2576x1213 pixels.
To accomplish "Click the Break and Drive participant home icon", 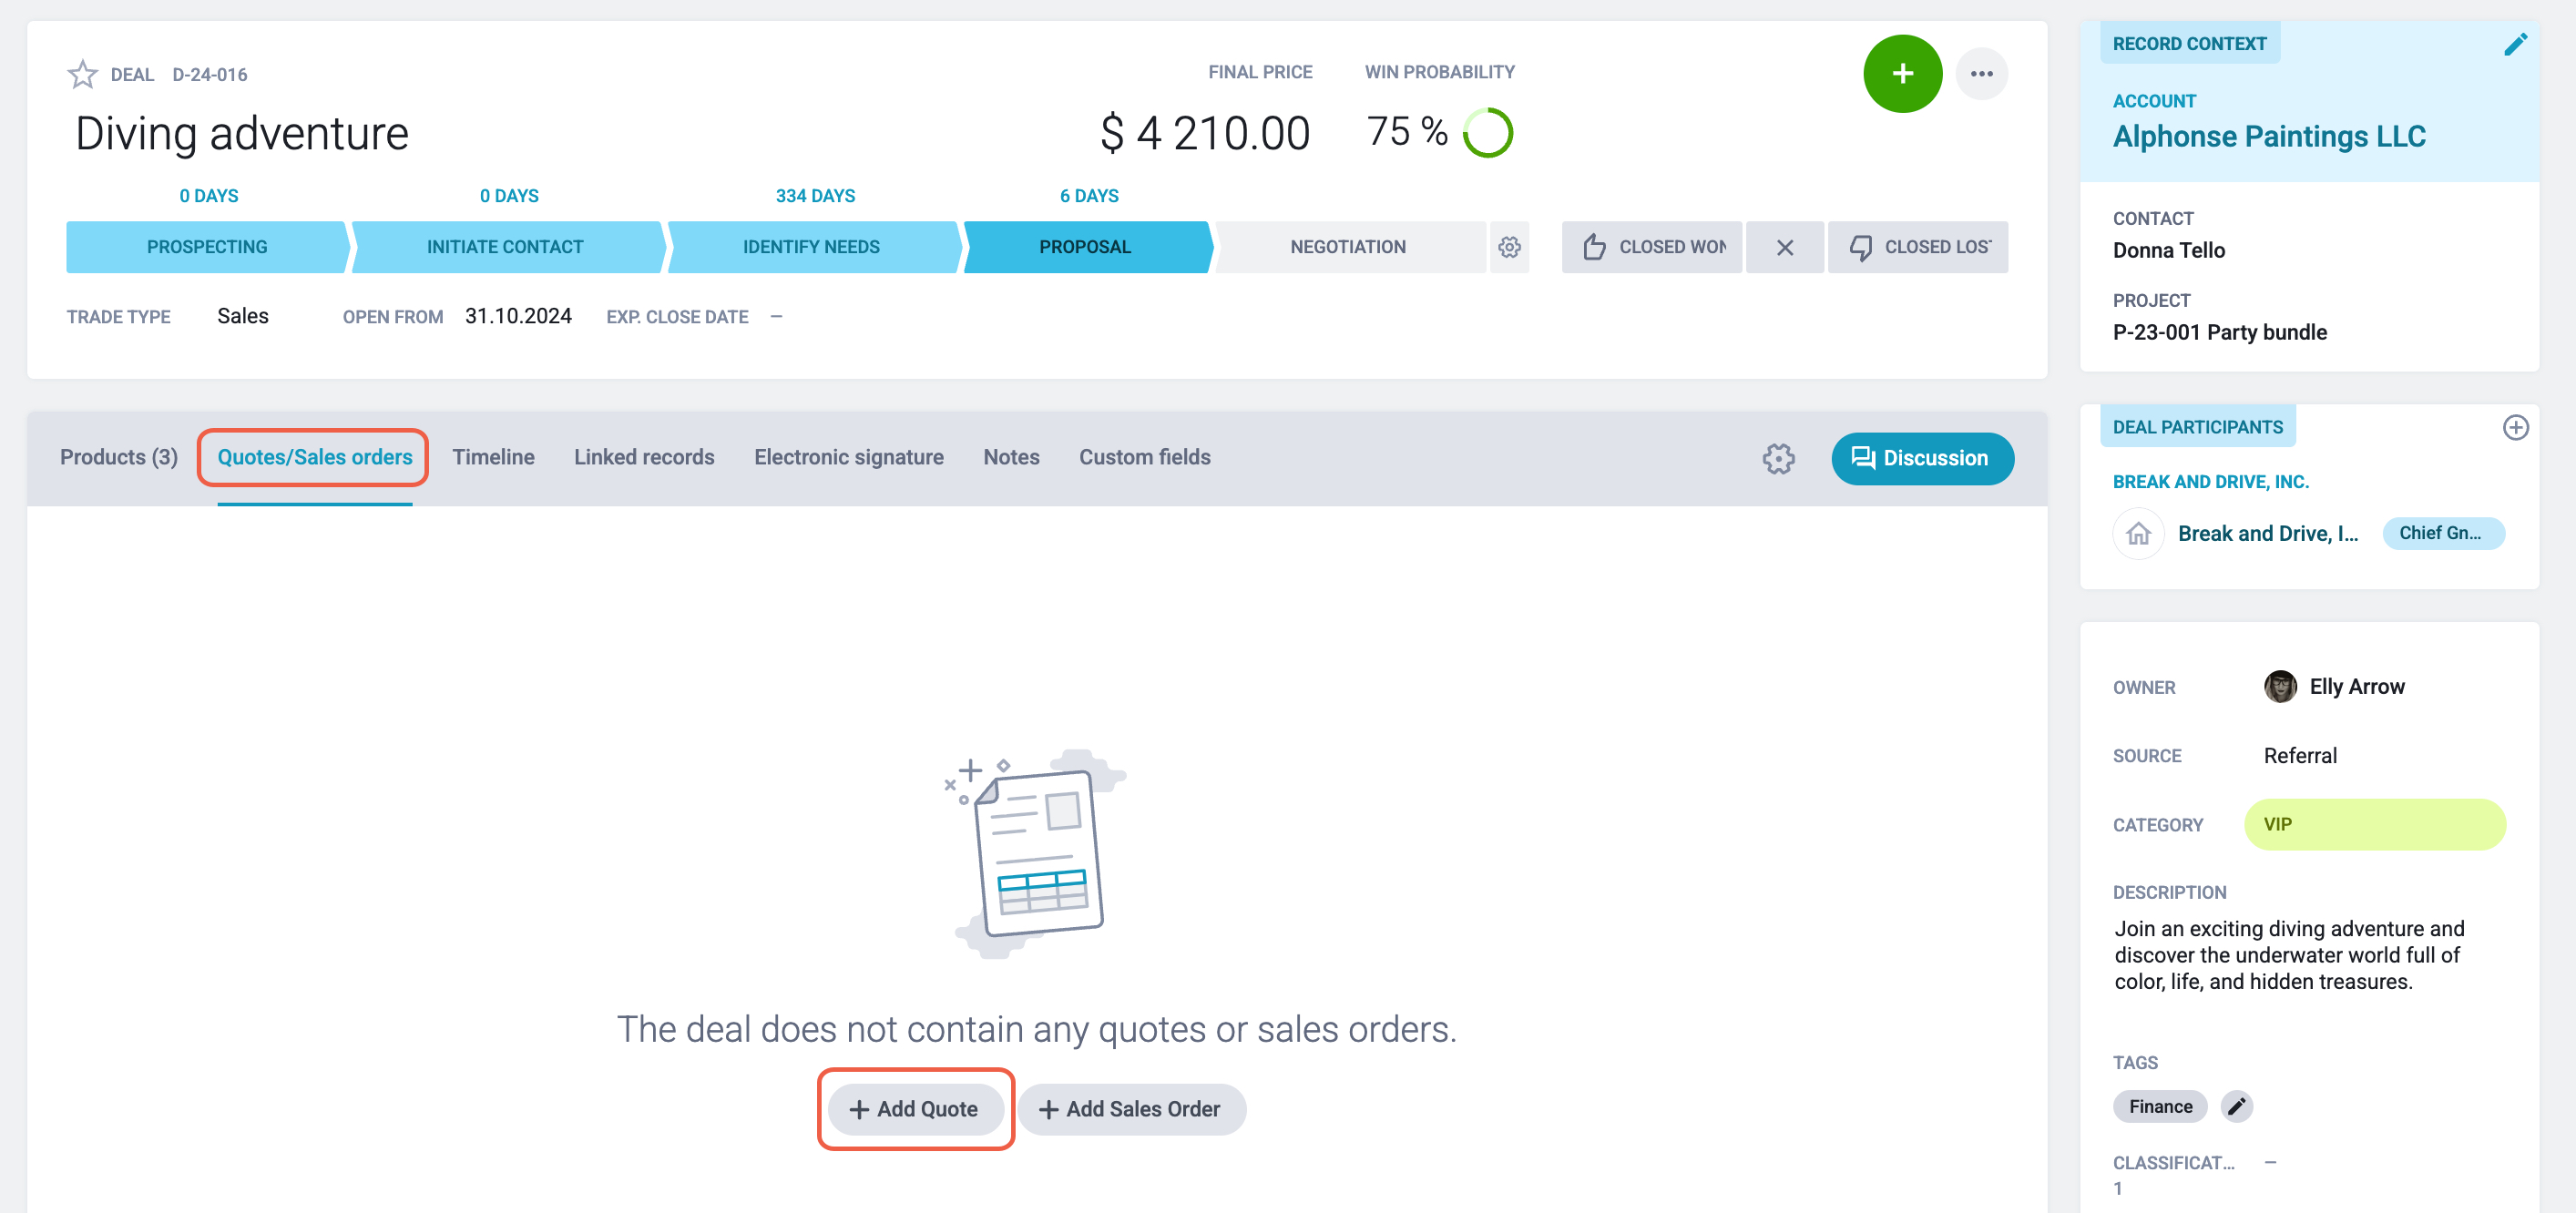I will [x=2138, y=533].
